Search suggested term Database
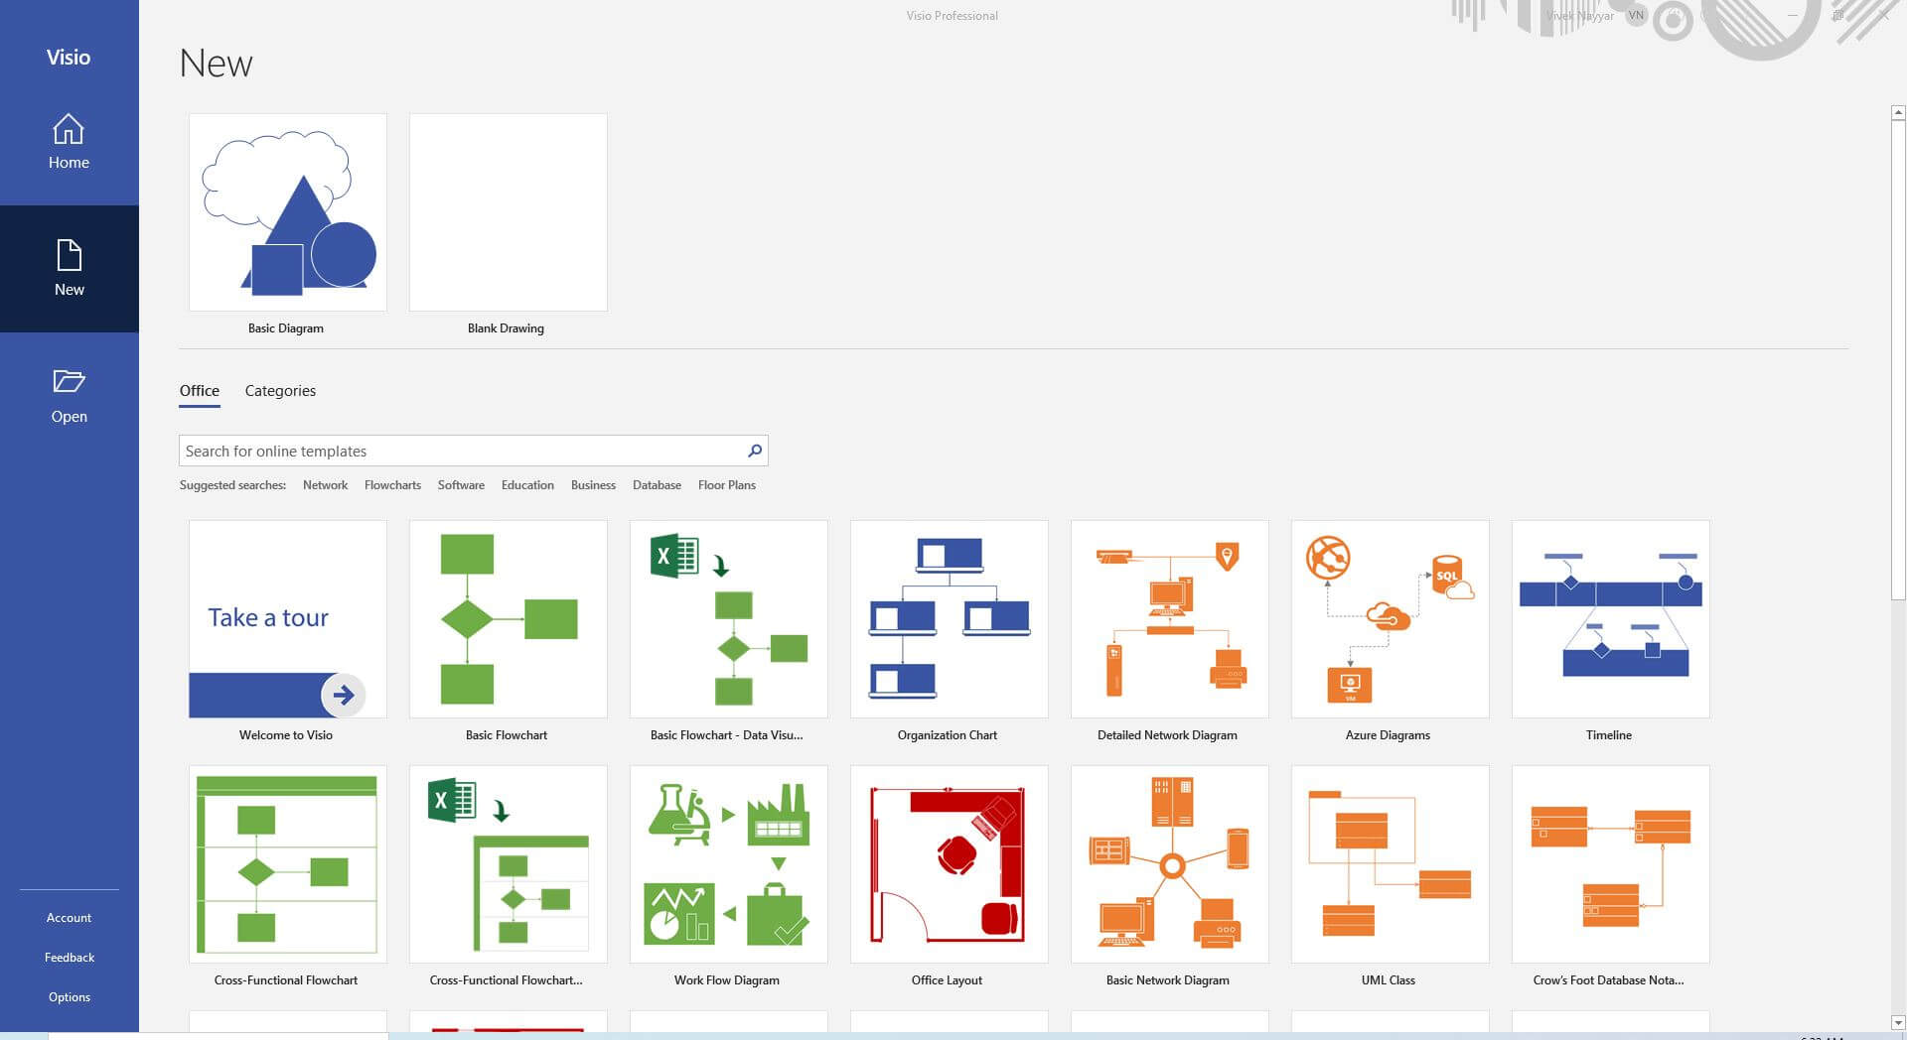The width and height of the screenshot is (1907, 1040). (x=657, y=485)
